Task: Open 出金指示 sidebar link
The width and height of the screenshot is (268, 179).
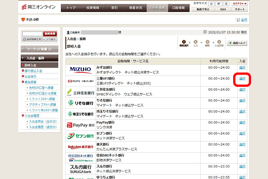Action: [x=30, y=77]
